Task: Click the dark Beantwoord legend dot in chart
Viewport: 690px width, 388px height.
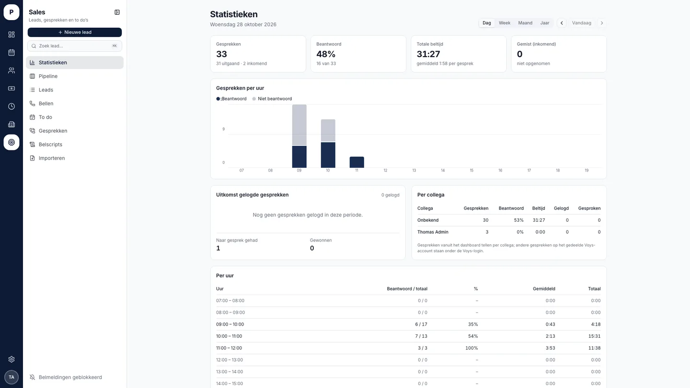Action: [218, 99]
